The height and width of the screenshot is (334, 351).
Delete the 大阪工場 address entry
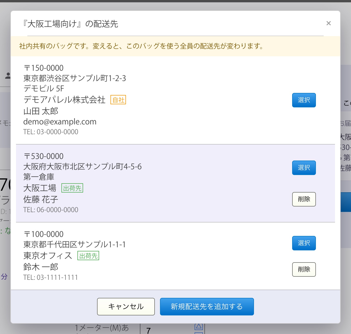304,199
